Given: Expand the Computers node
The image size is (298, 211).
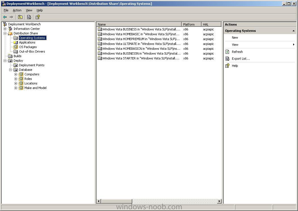Looking at the screenshot, I should click(x=16, y=74).
